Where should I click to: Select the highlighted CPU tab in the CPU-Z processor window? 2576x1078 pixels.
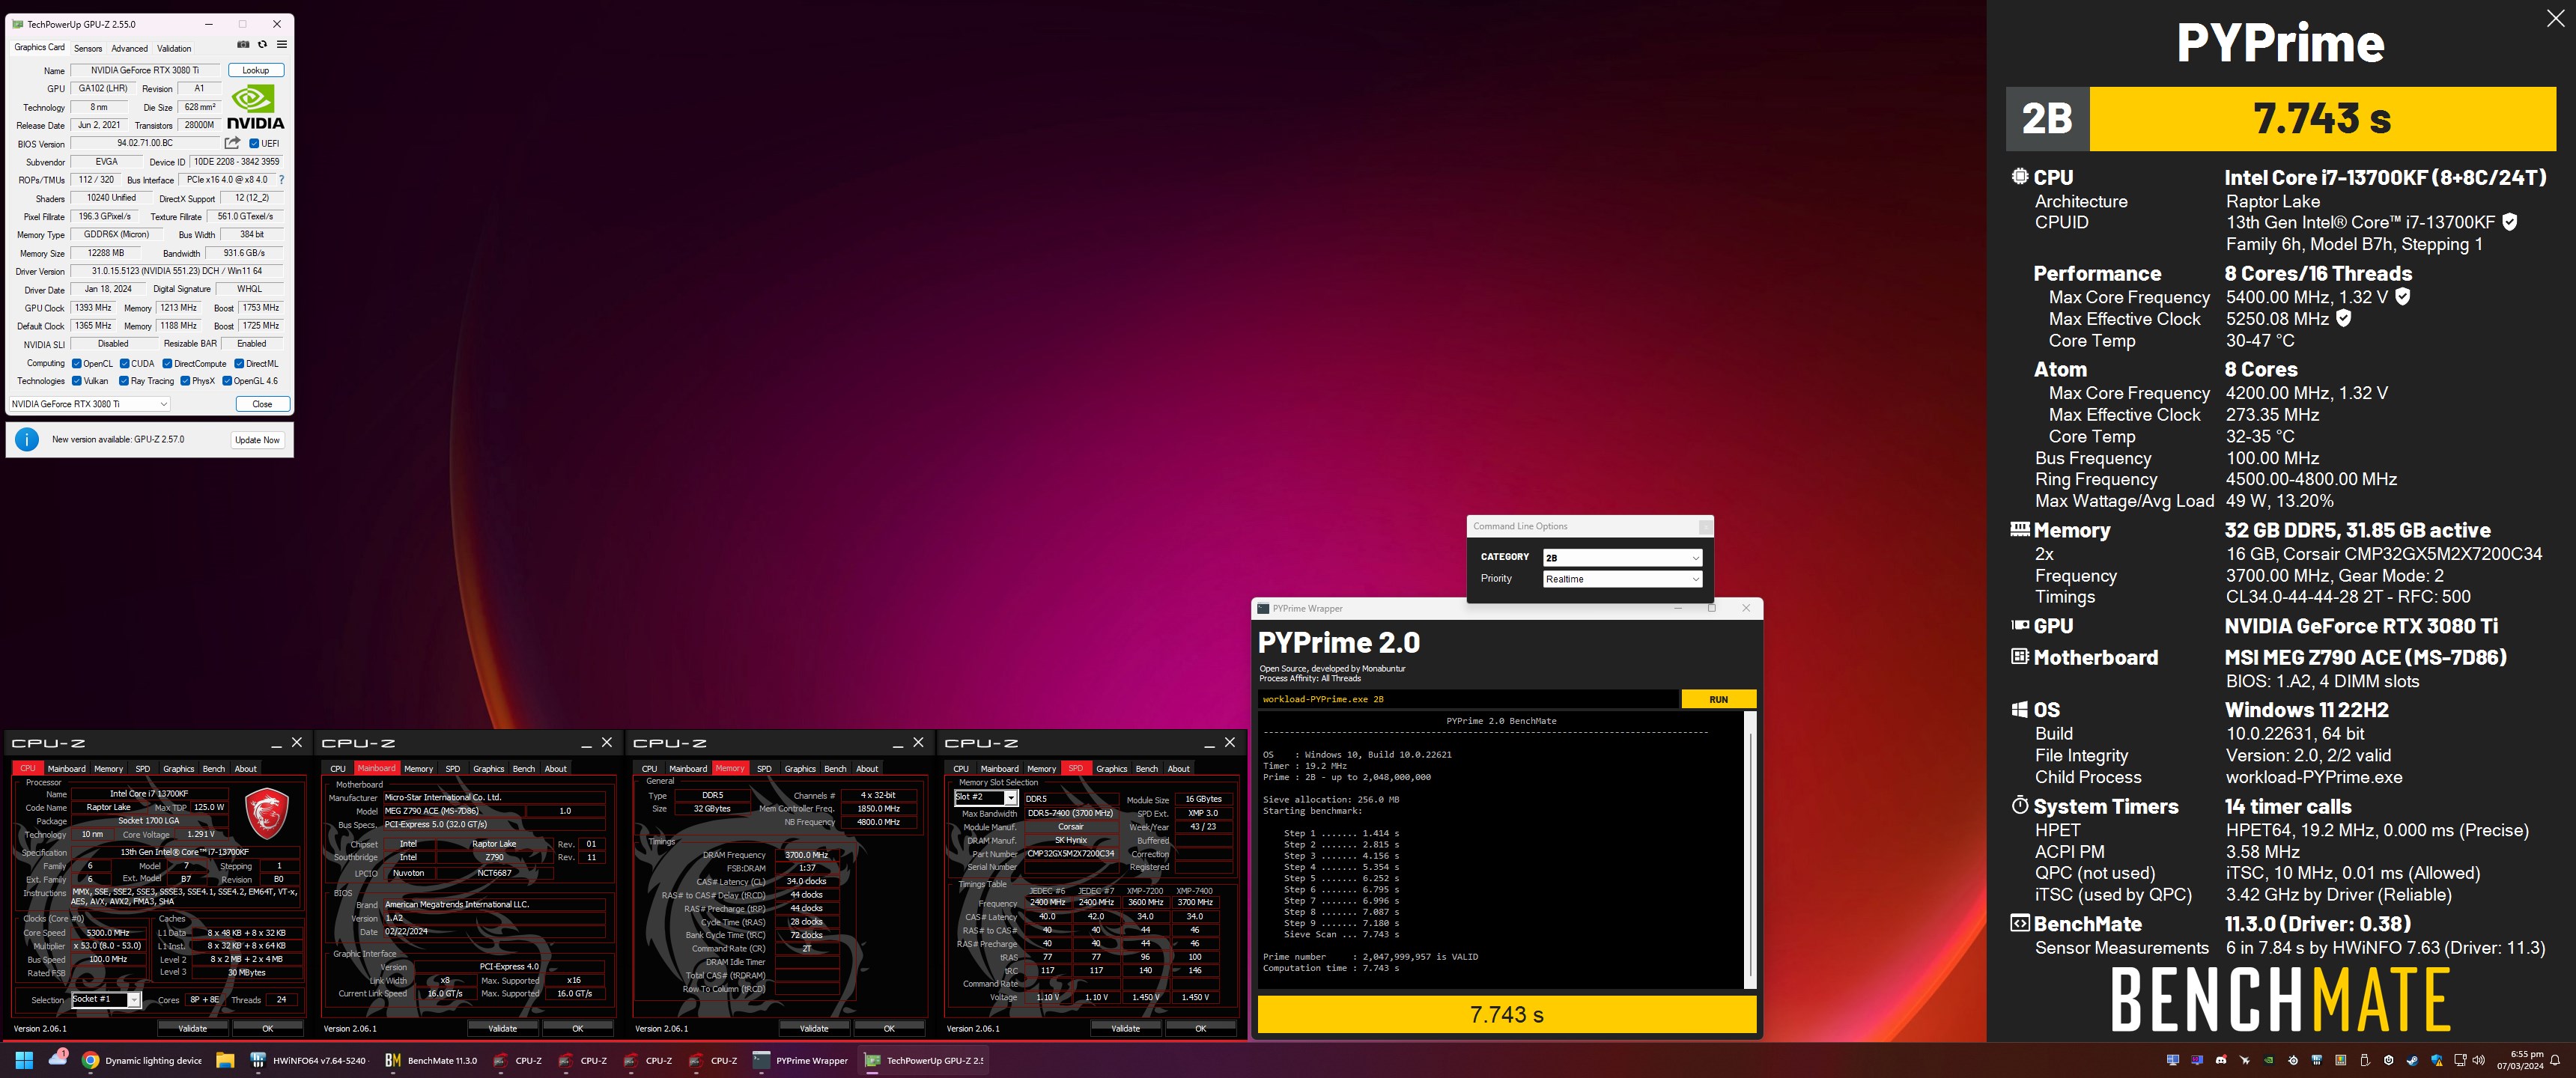[x=28, y=768]
